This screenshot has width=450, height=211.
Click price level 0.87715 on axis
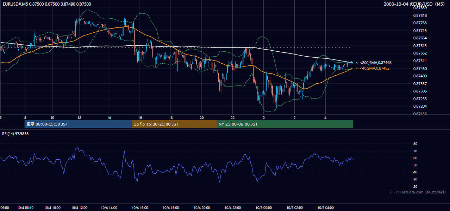click(420, 31)
